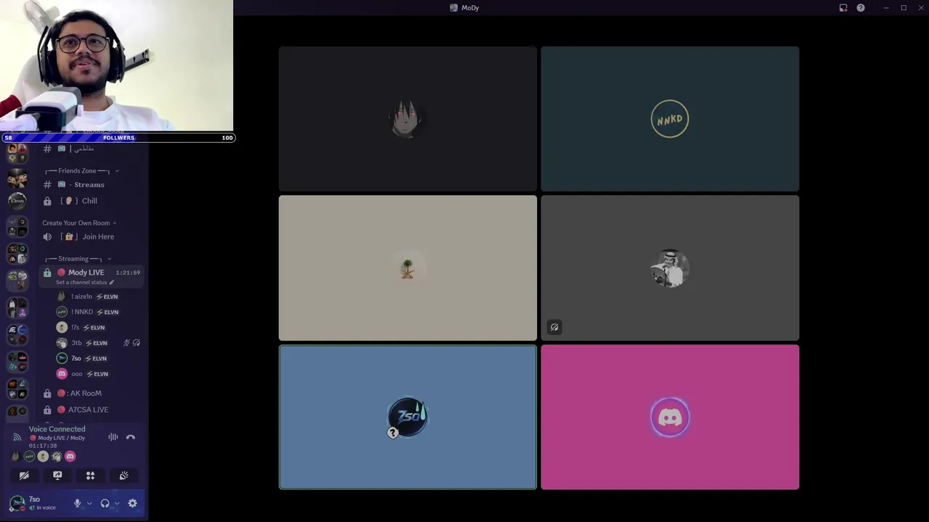Select user 3tb in the voice list

click(99, 343)
